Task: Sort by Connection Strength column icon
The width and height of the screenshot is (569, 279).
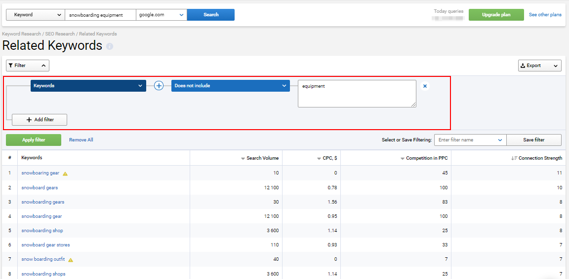Action: (x=514, y=158)
